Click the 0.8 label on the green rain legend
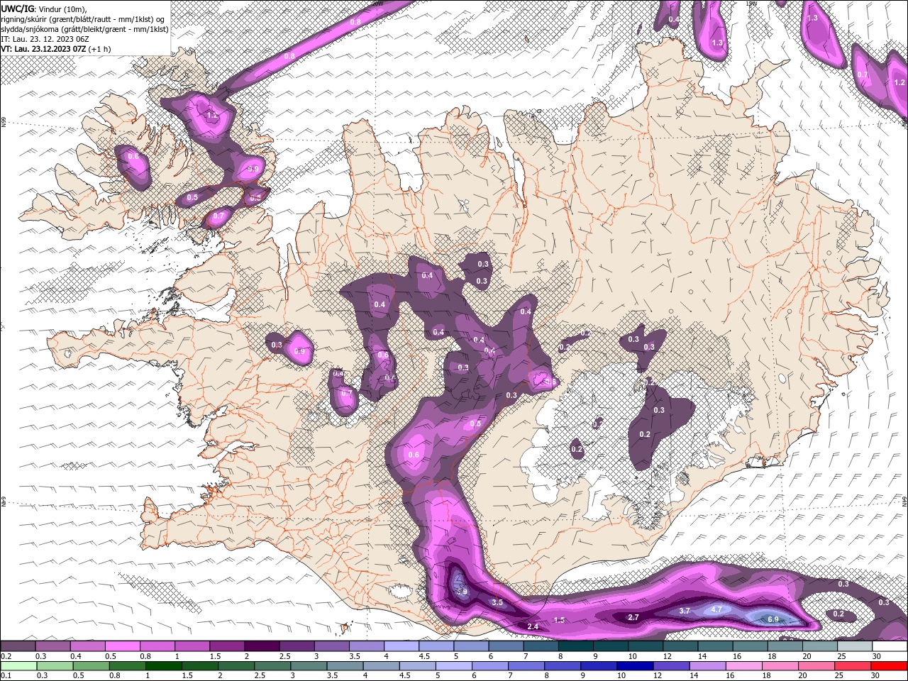Image resolution: width=908 pixels, height=681 pixels. (114, 676)
